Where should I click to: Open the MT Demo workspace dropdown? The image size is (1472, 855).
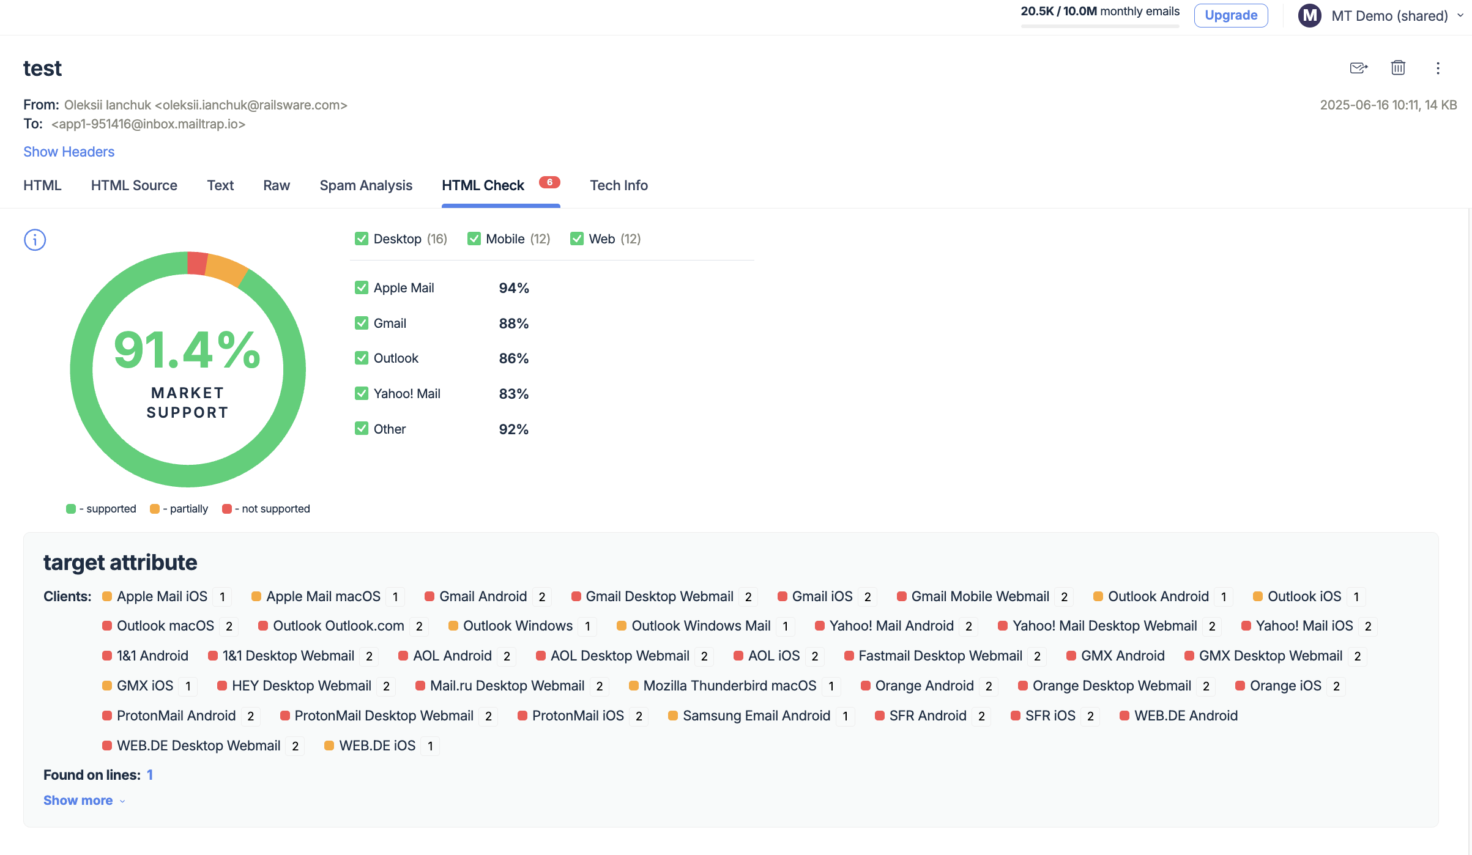[x=1460, y=15]
